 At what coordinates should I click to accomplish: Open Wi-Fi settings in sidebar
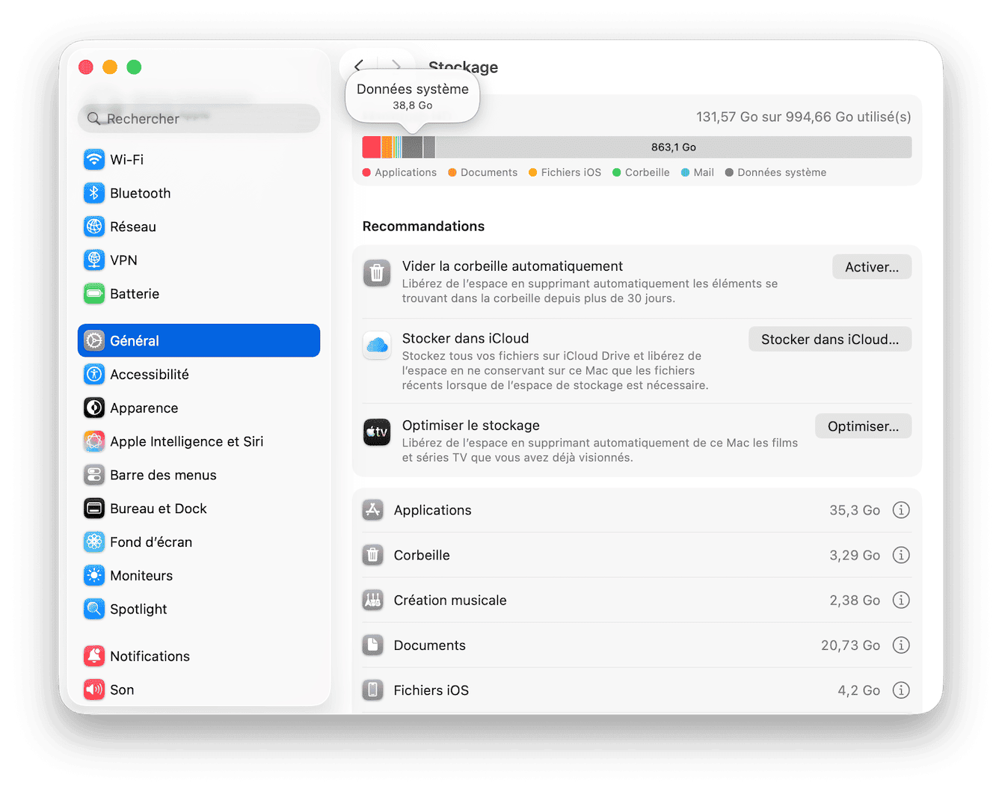(126, 159)
